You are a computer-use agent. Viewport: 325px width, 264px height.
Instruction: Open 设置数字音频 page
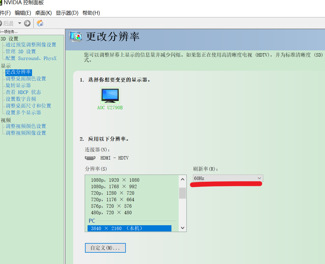tap(21, 99)
